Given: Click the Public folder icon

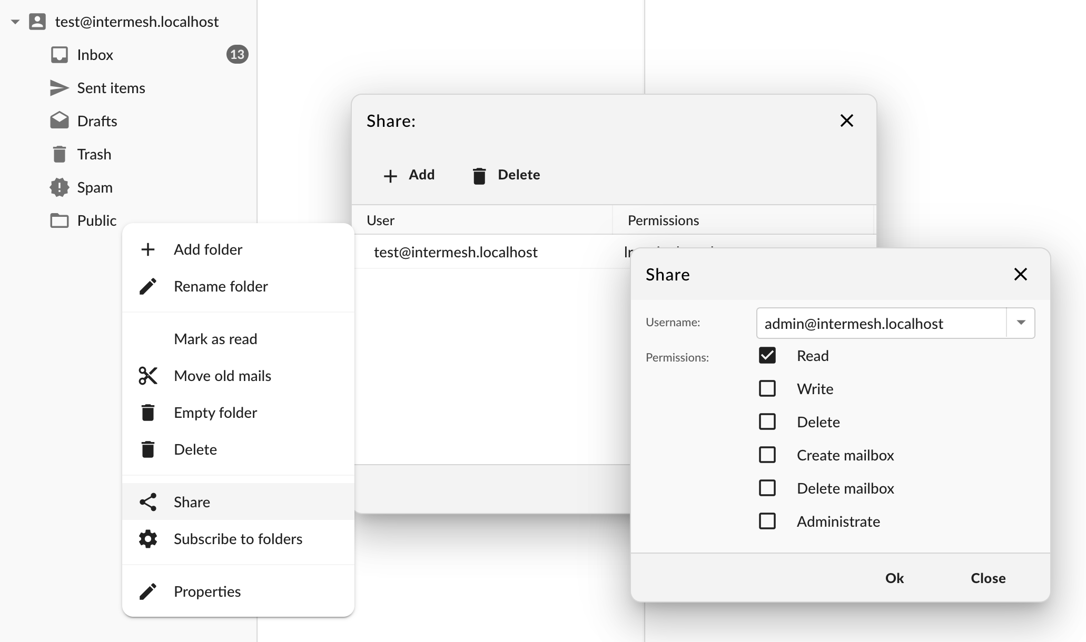Looking at the screenshot, I should [x=60, y=220].
